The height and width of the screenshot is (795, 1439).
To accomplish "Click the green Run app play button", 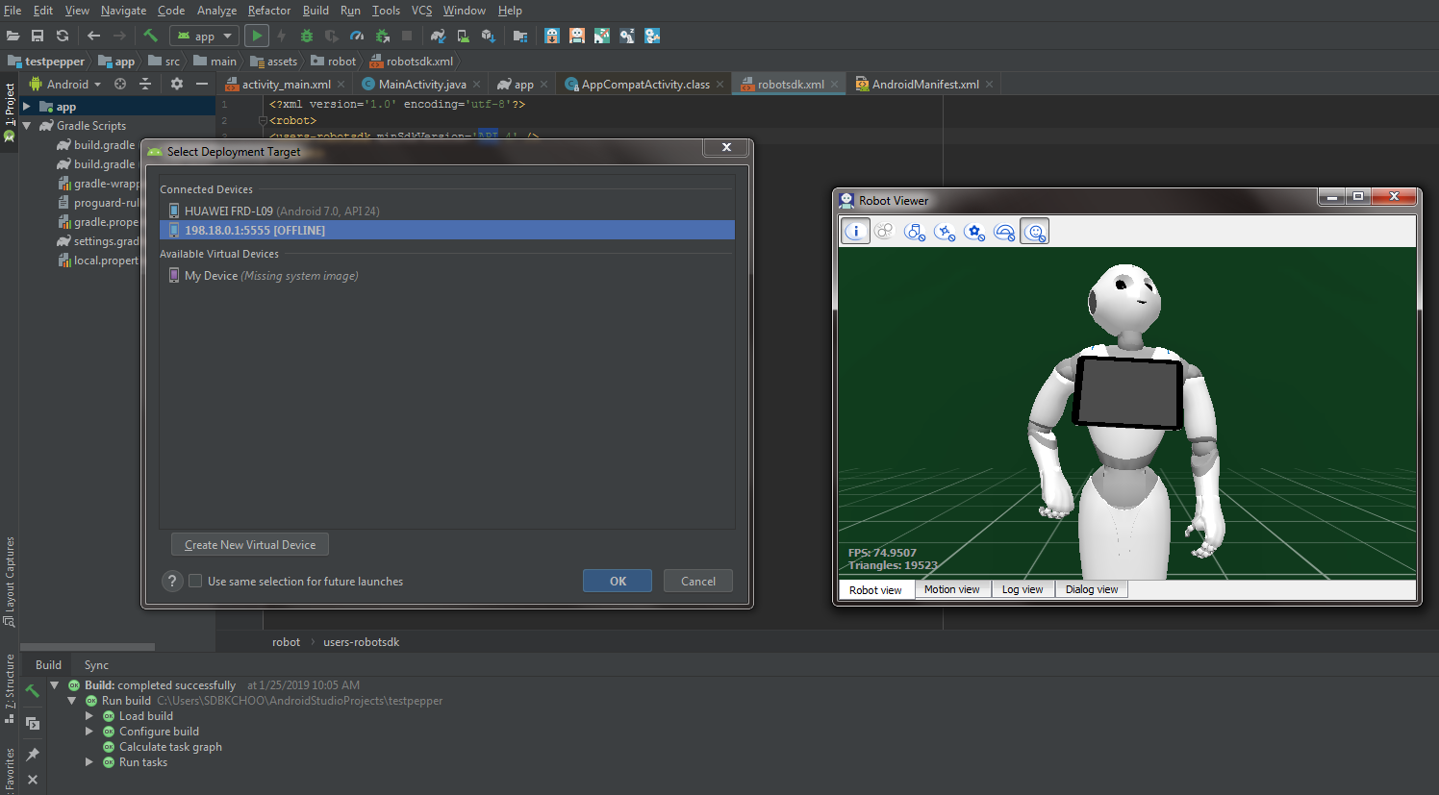I will click(256, 36).
